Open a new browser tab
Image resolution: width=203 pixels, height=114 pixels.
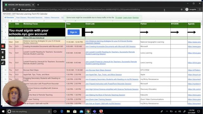(x=38, y=5)
